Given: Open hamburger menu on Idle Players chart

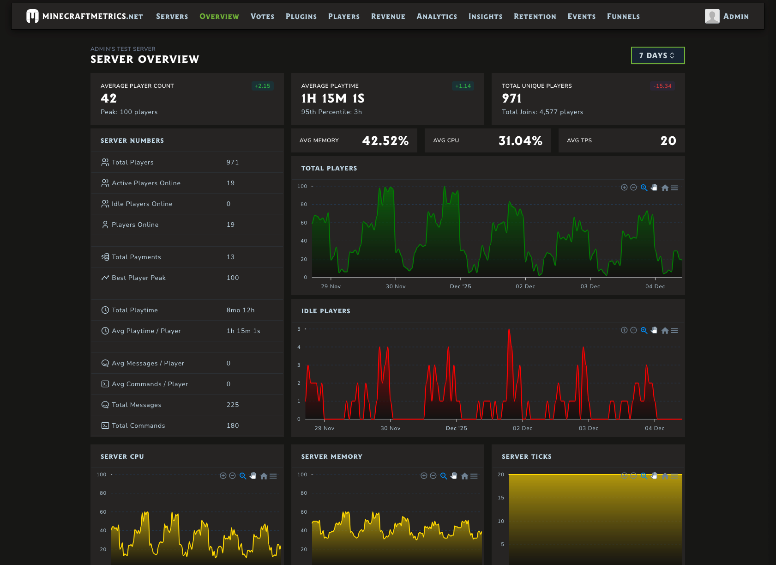Looking at the screenshot, I should pos(674,330).
